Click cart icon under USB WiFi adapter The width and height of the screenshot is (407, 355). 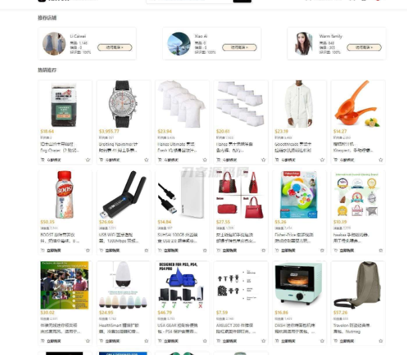pyautogui.click(x=101, y=250)
